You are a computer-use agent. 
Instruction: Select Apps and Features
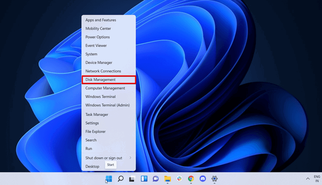pos(109,20)
